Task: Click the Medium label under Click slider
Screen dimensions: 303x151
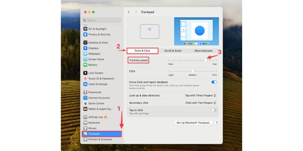Action: point(193,75)
